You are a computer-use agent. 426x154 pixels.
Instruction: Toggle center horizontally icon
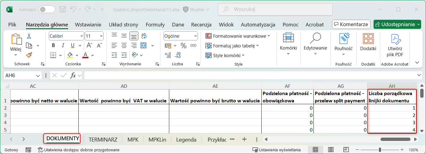click(124, 46)
